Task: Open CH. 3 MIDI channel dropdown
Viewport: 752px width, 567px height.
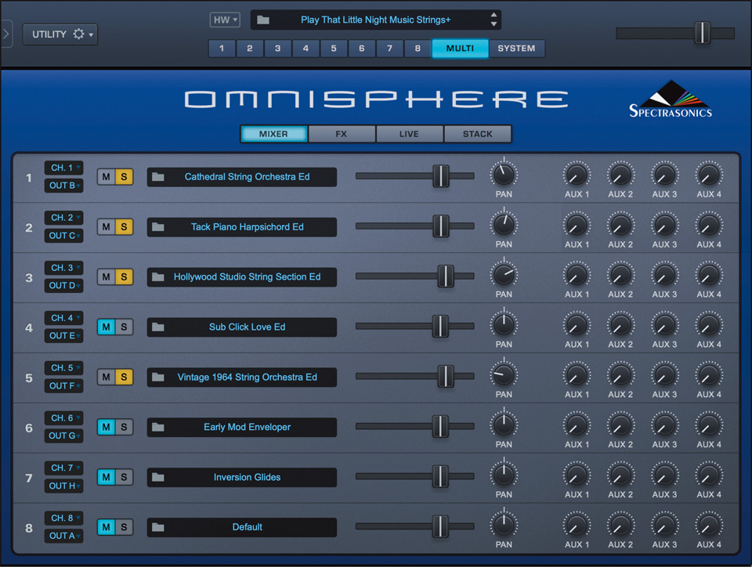Action: 63,268
